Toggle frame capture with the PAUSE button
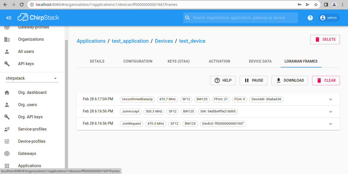 tap(253, 80)
